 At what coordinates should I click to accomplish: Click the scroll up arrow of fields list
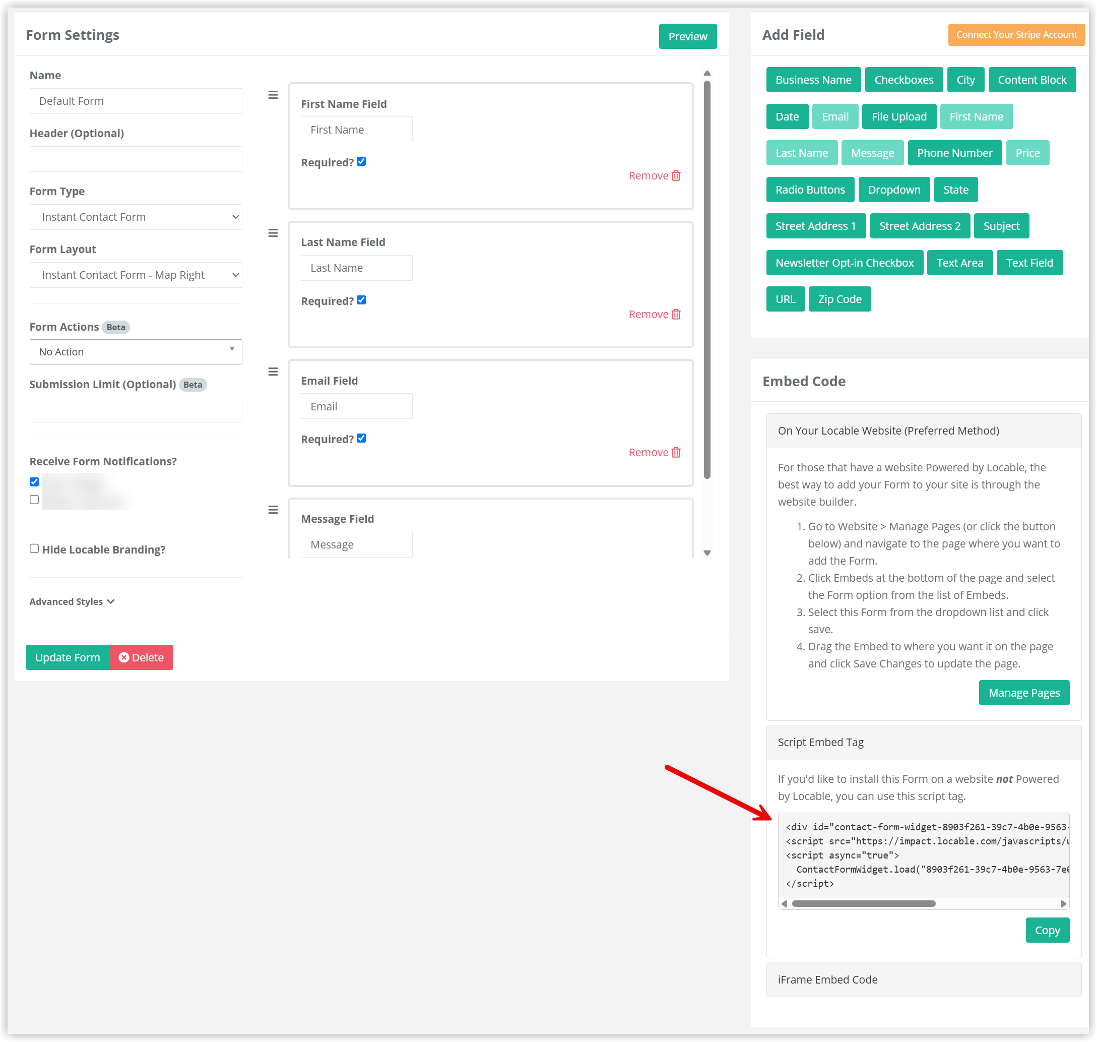707,73
